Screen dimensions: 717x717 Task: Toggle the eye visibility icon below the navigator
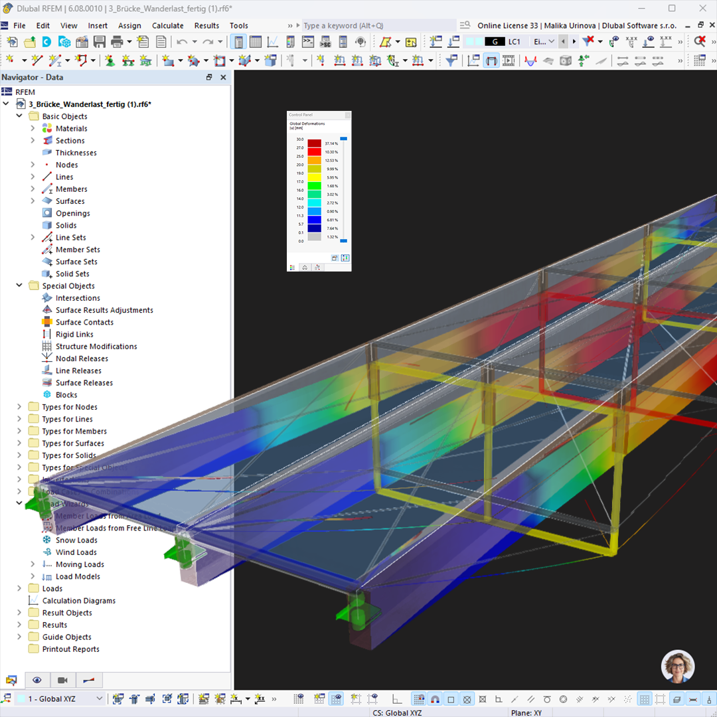coord(37,680)
